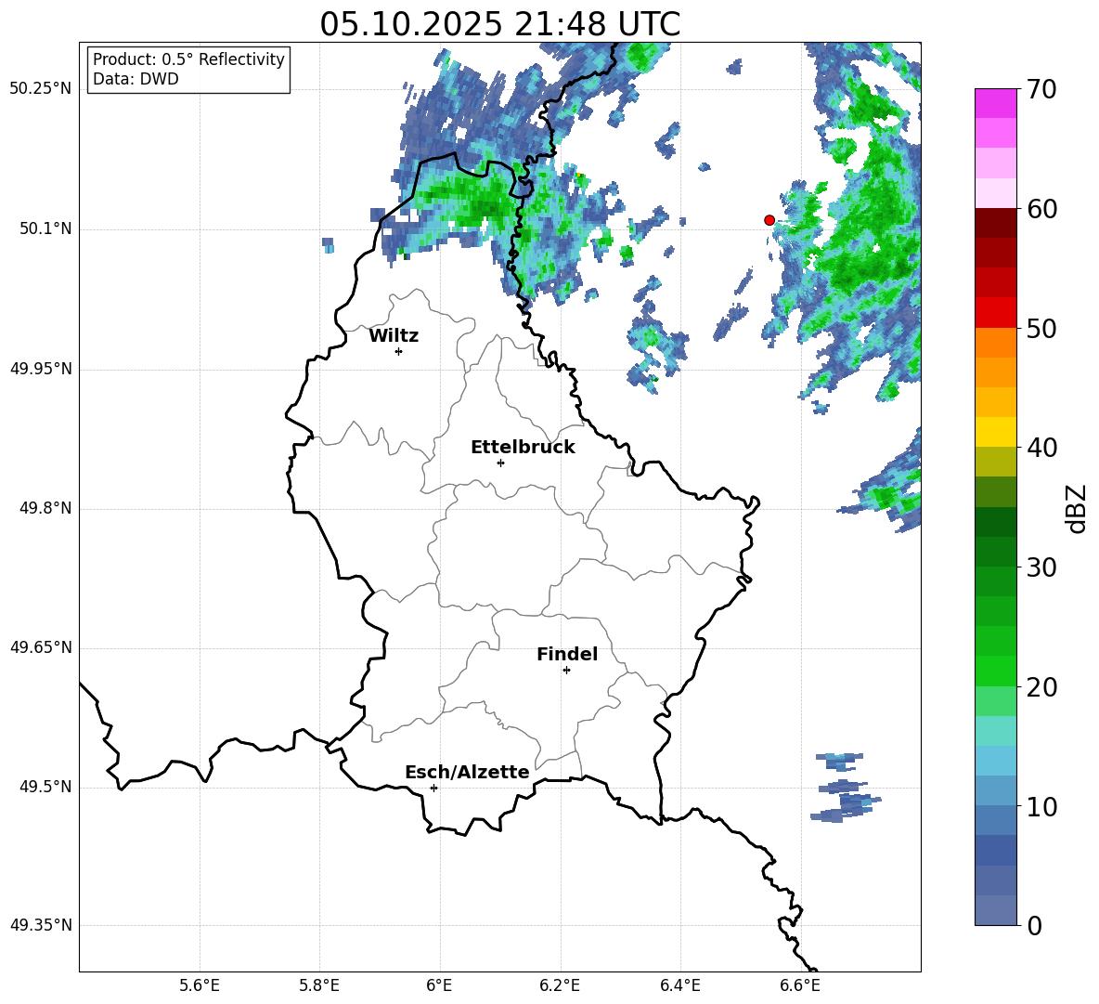Click the Data: DWD text
The width and height of the screenshot is (1099, 1004).
pyautogui.click(x=136, y=79)
